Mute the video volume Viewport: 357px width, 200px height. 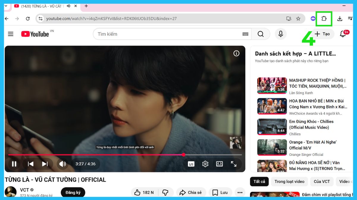pyautogui.click(x=62, y=164)
